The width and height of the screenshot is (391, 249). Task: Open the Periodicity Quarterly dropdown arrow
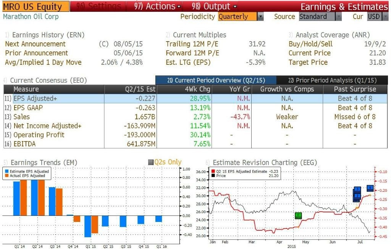point(260,17)
